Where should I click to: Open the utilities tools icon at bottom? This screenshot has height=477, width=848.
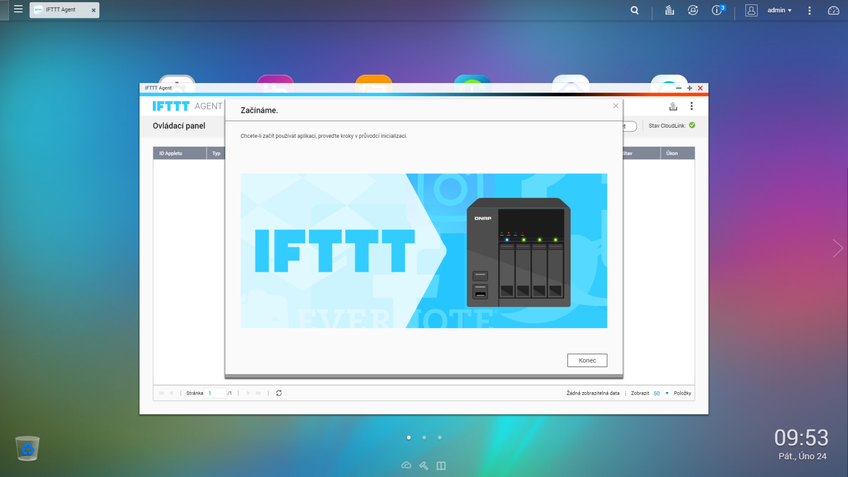tap(423, 465)
